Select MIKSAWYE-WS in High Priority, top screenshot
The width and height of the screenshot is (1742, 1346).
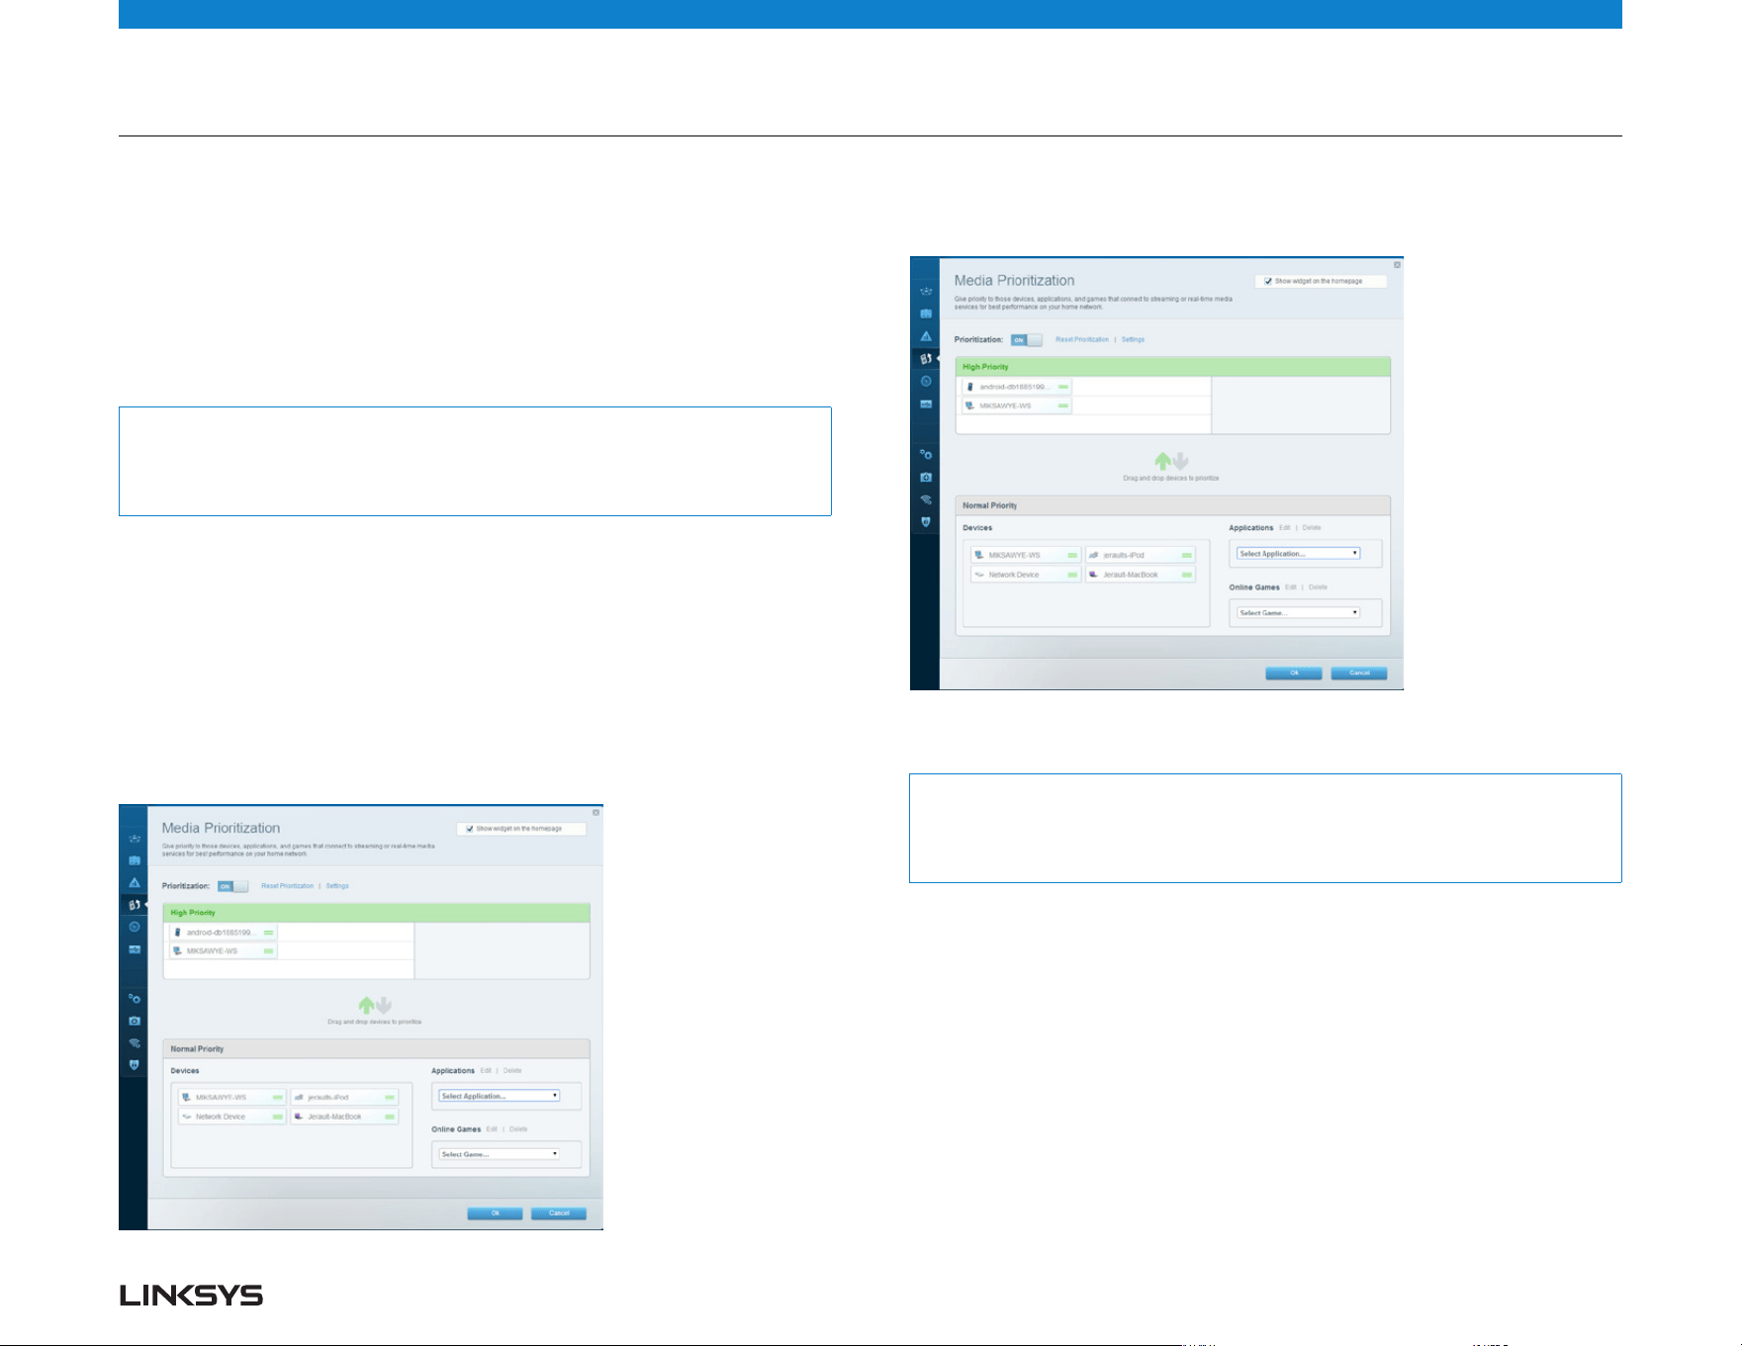(1017, 405)
